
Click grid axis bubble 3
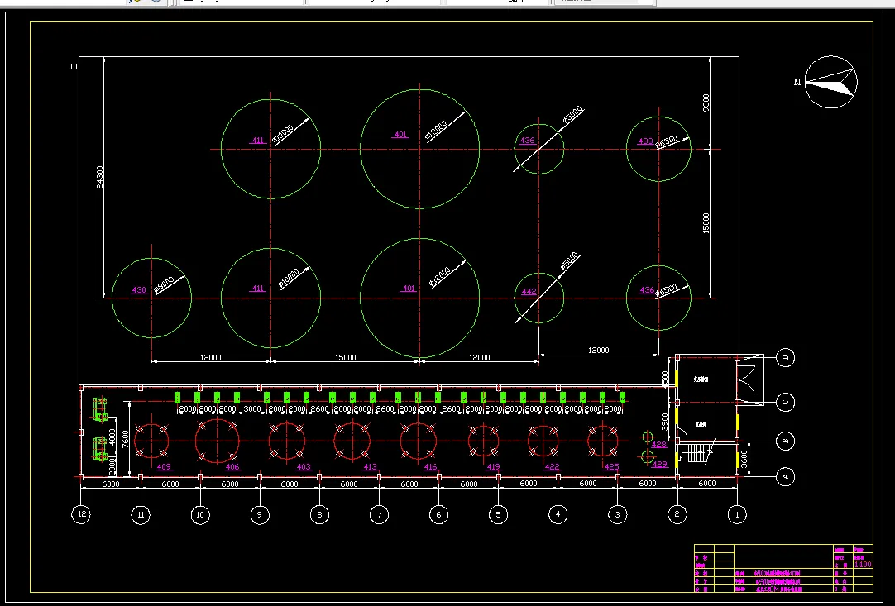pos(617,515)
